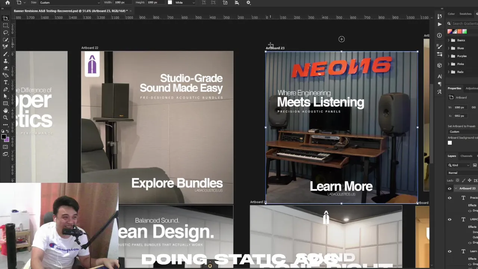Switch to the Layers tab
This screenshot has width=478, height=269.
452,156
